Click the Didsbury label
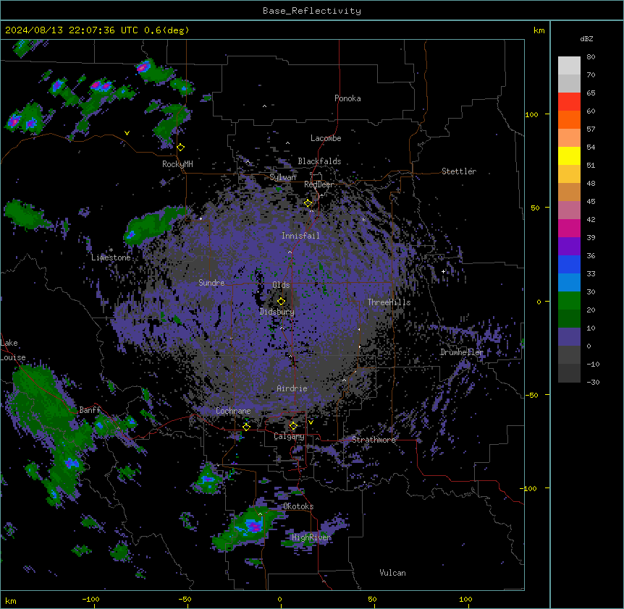 [x=277, y=312]
